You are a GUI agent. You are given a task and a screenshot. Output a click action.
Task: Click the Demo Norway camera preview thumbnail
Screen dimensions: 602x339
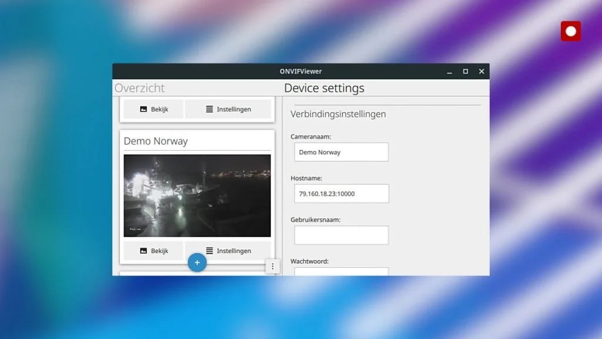pyautogui.click(x=197, y=195)
